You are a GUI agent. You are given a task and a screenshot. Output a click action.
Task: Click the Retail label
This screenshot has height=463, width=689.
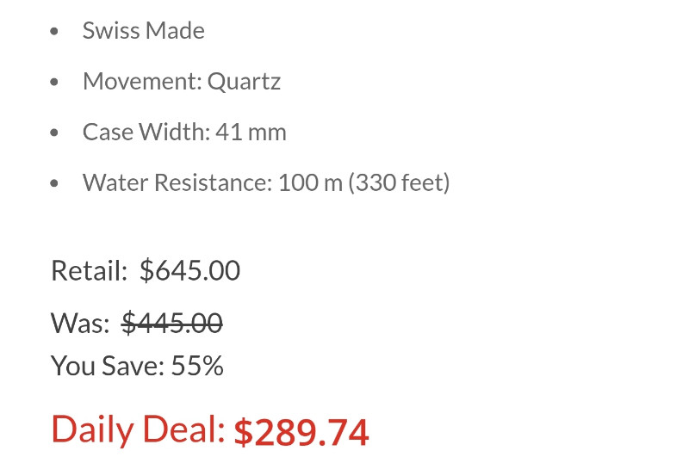pos(90,270)
